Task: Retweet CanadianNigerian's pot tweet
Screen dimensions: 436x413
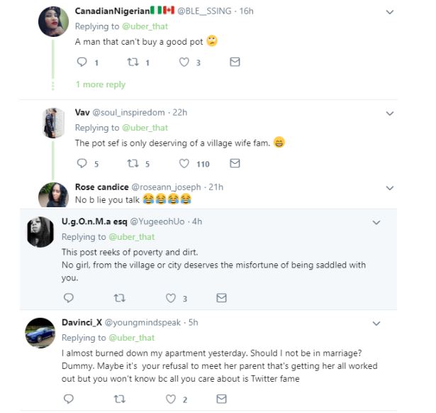Action: tap(130, 62)
